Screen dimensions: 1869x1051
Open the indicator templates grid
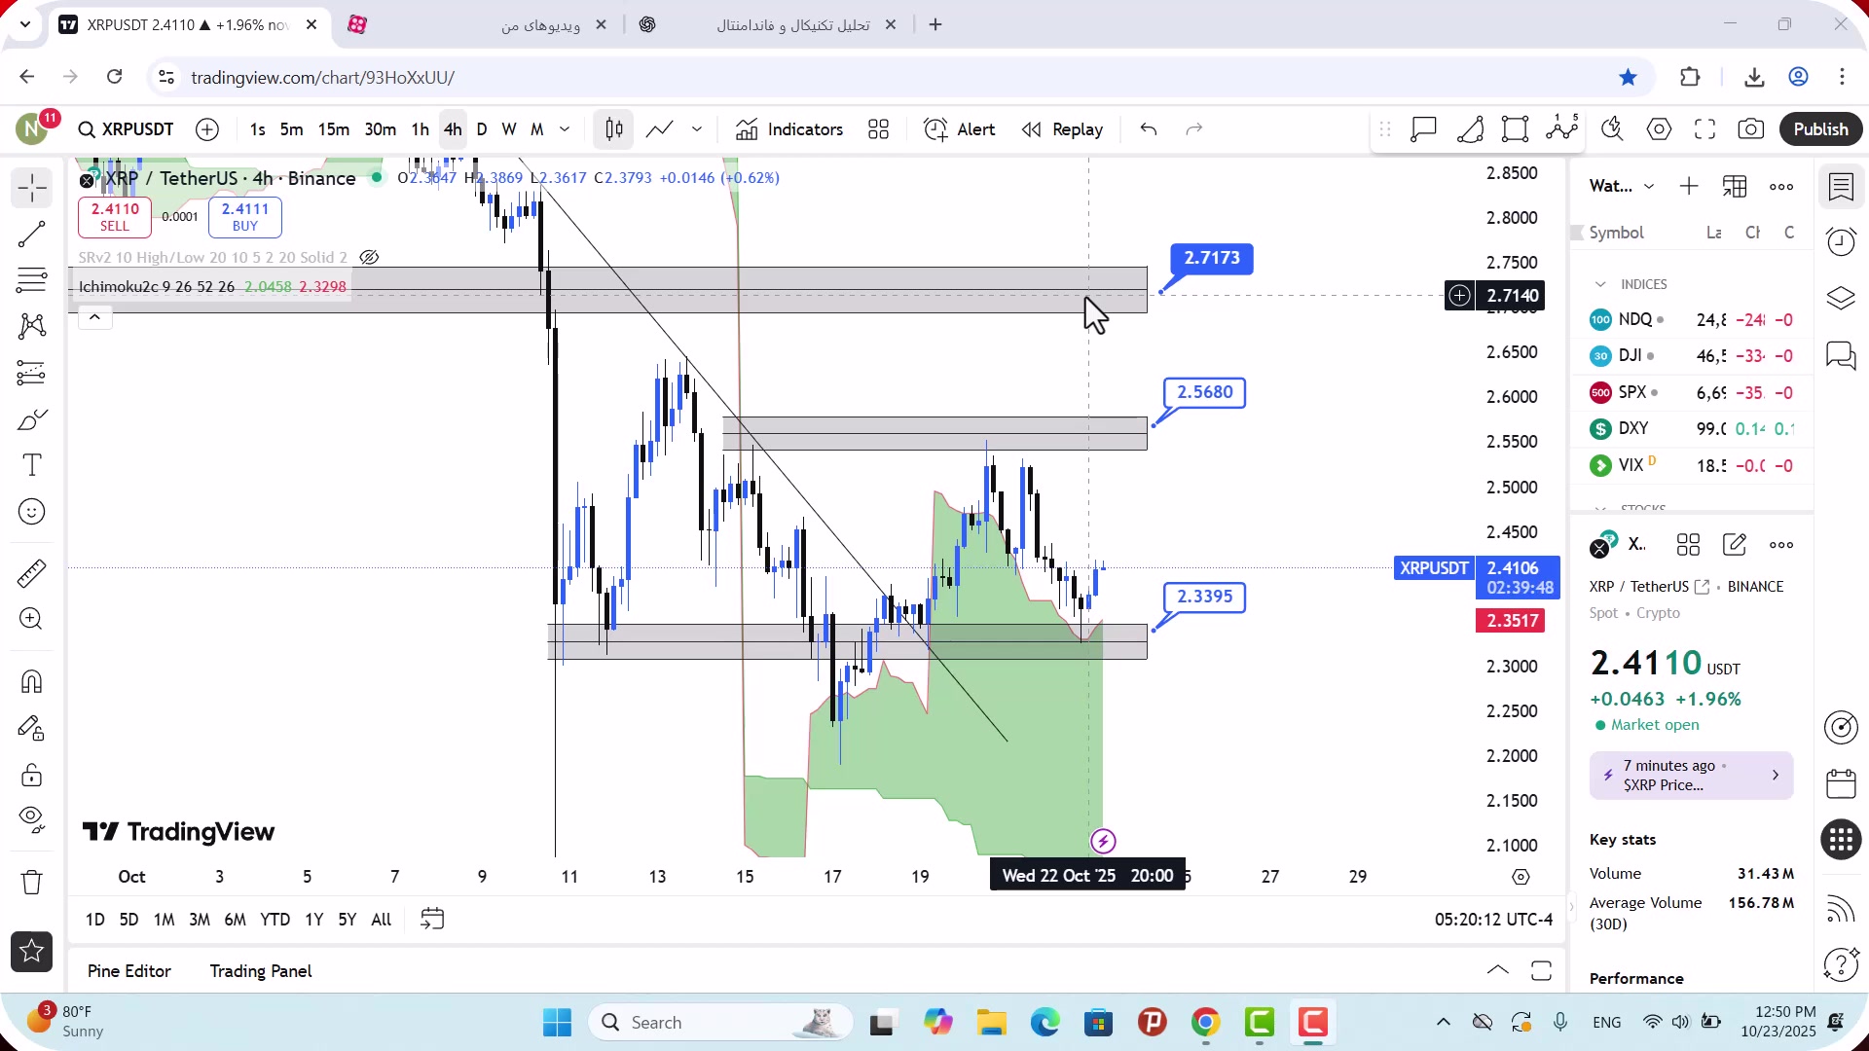pos(879,129)
